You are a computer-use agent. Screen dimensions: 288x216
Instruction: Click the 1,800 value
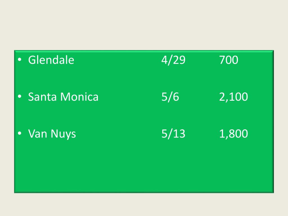(233, 134)
